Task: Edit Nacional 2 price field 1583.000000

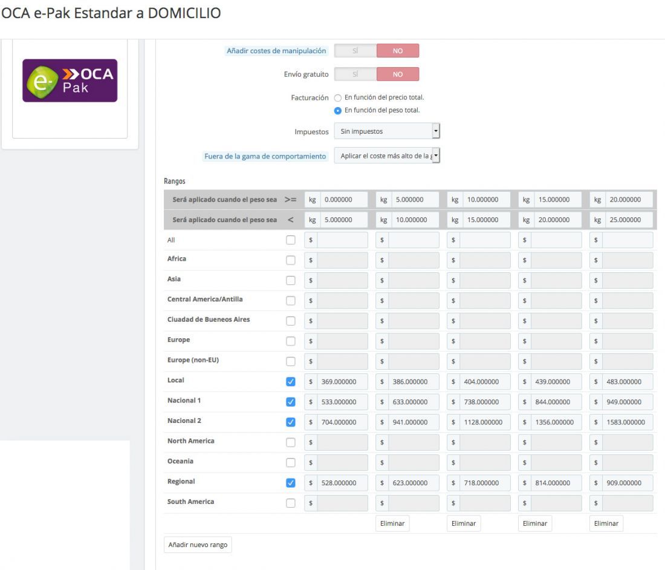Action: [x=628, y=422]
